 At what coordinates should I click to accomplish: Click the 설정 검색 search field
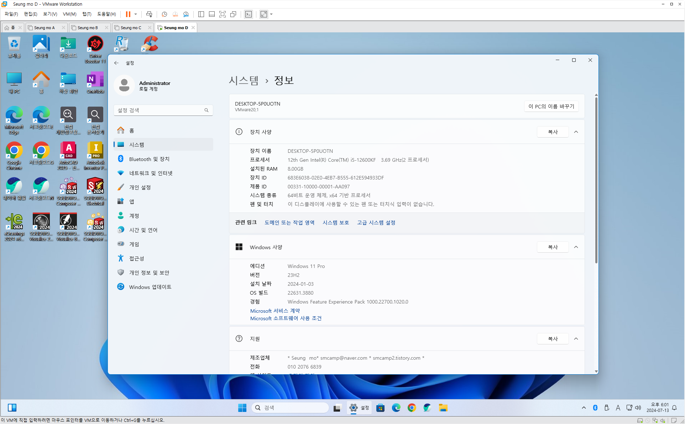159,110
